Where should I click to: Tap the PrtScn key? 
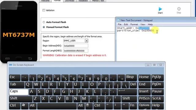[x=144, y=99]
